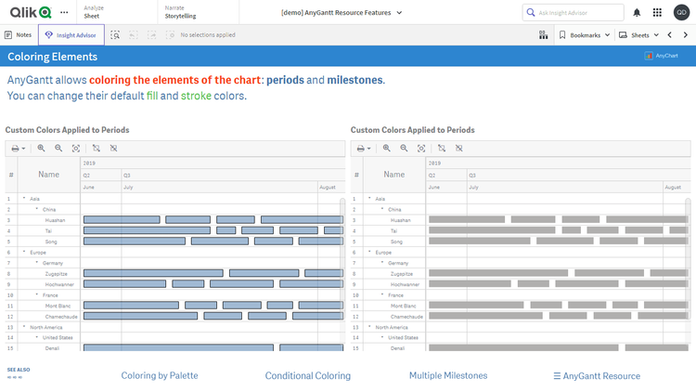Screen dimensions: 696x392
Task: Open the print dropdown in left chart toolbar
Action: pos(18,149)
